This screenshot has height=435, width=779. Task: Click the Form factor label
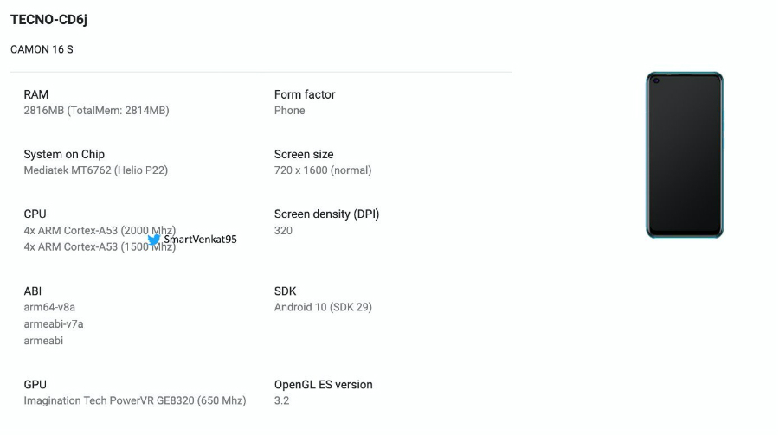point(305,94)
